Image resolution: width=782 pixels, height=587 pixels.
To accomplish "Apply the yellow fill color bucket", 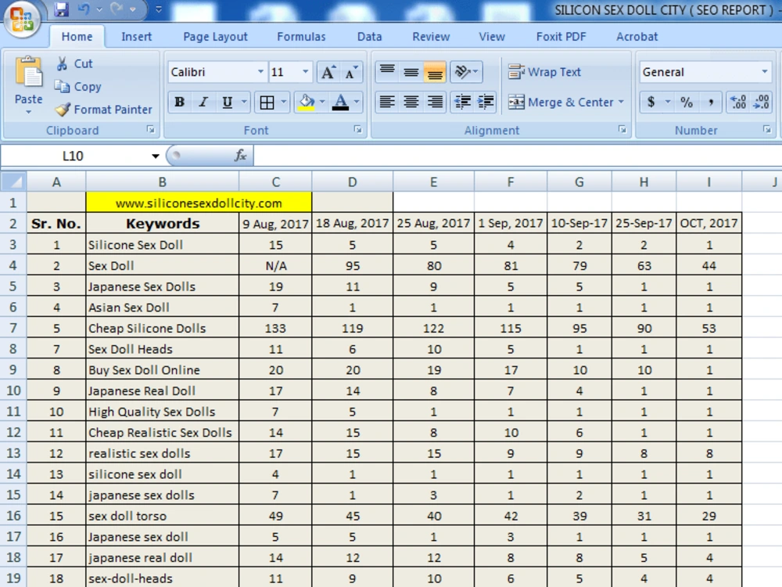I will (x=307, y=103).
